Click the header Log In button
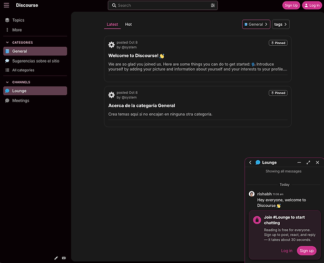Screen dimensions: 324x263 (x=312, y=5)
